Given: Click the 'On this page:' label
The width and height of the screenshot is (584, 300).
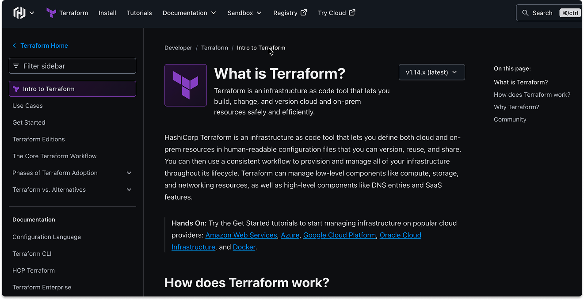Looking at the screenshot, I should point(512,68).
